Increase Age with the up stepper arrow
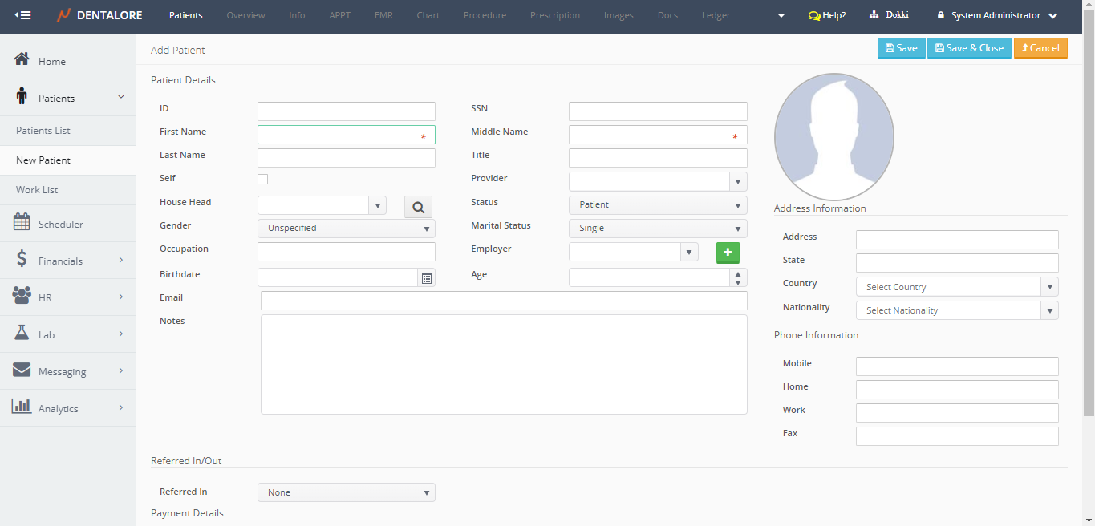 738,273
